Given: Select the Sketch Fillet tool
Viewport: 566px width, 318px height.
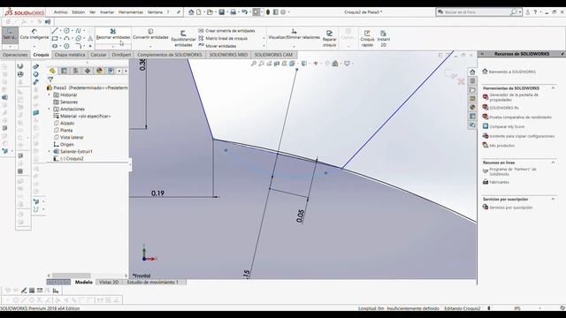Looking at the screenshot, I should [79, 46].
